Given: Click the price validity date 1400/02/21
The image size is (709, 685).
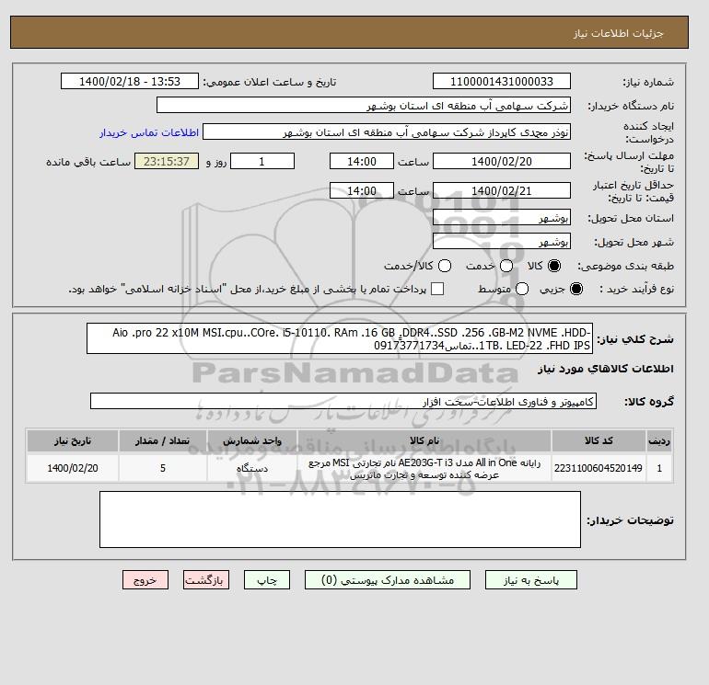Looking at the screenshot, I should [502, 190].
